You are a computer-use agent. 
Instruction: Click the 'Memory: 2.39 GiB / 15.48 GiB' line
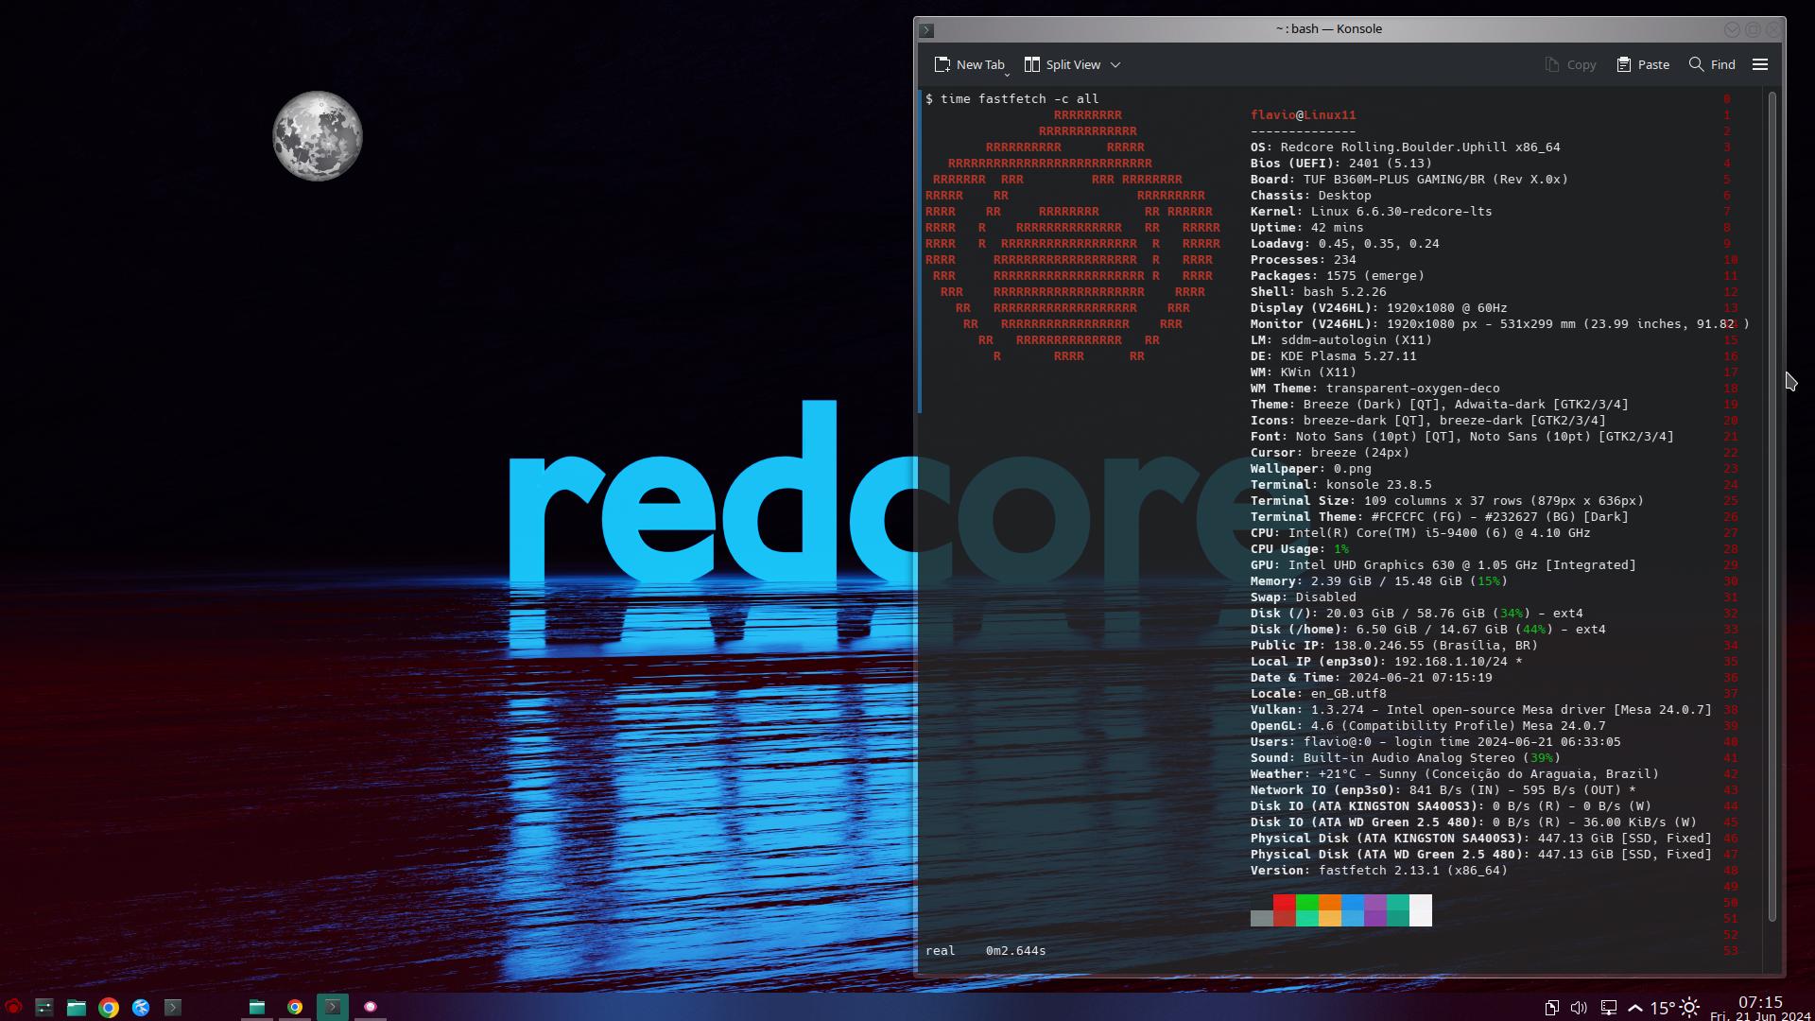(x=1379, y=580)
